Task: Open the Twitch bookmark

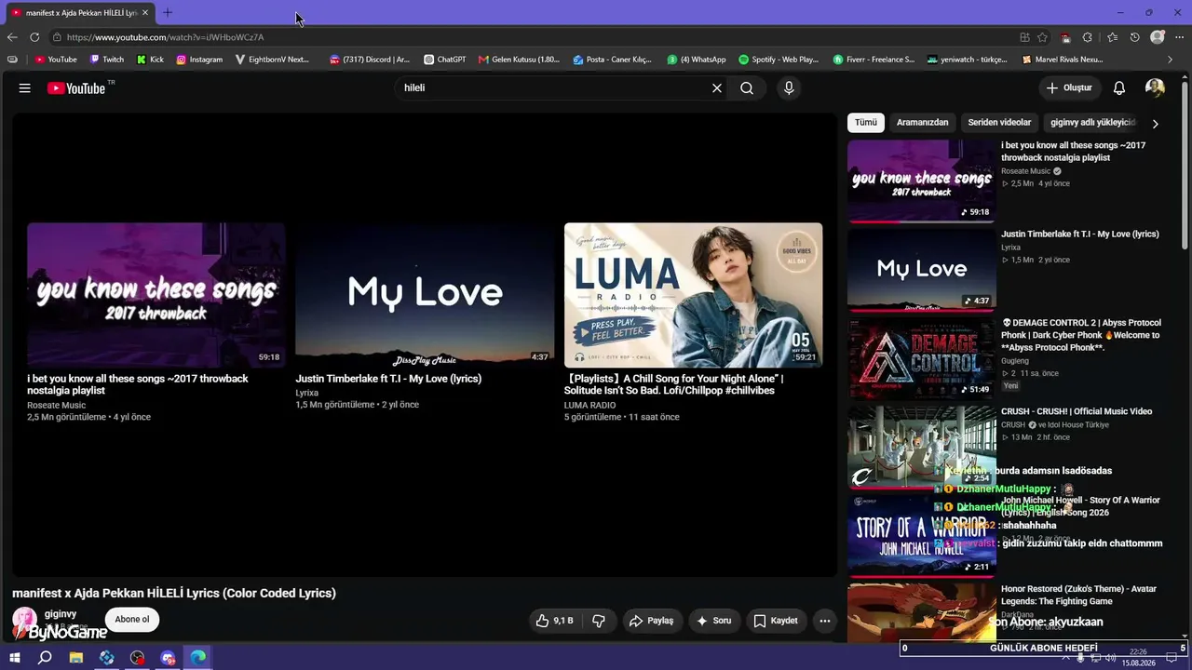Action: coord(107,60)
